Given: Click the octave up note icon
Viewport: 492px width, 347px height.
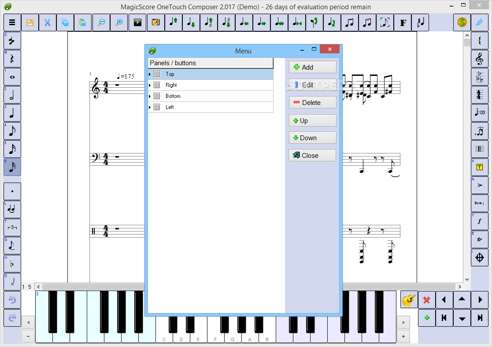Looking at the screenshot, I should click(209, 22).
